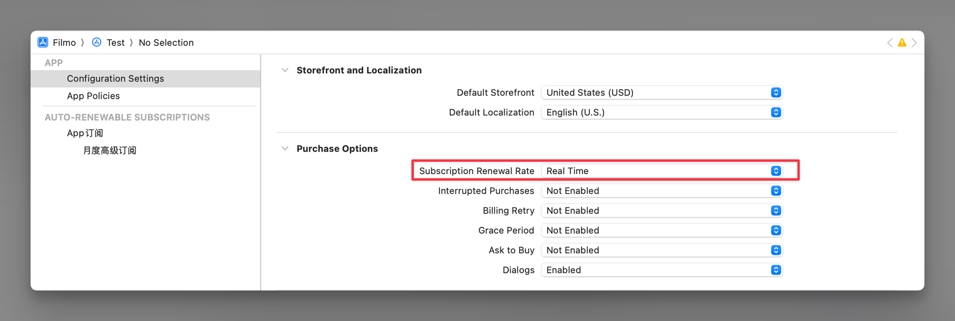Collapse the Purchase Options section
Screen dimensions: 955x321
click(285, 149)
